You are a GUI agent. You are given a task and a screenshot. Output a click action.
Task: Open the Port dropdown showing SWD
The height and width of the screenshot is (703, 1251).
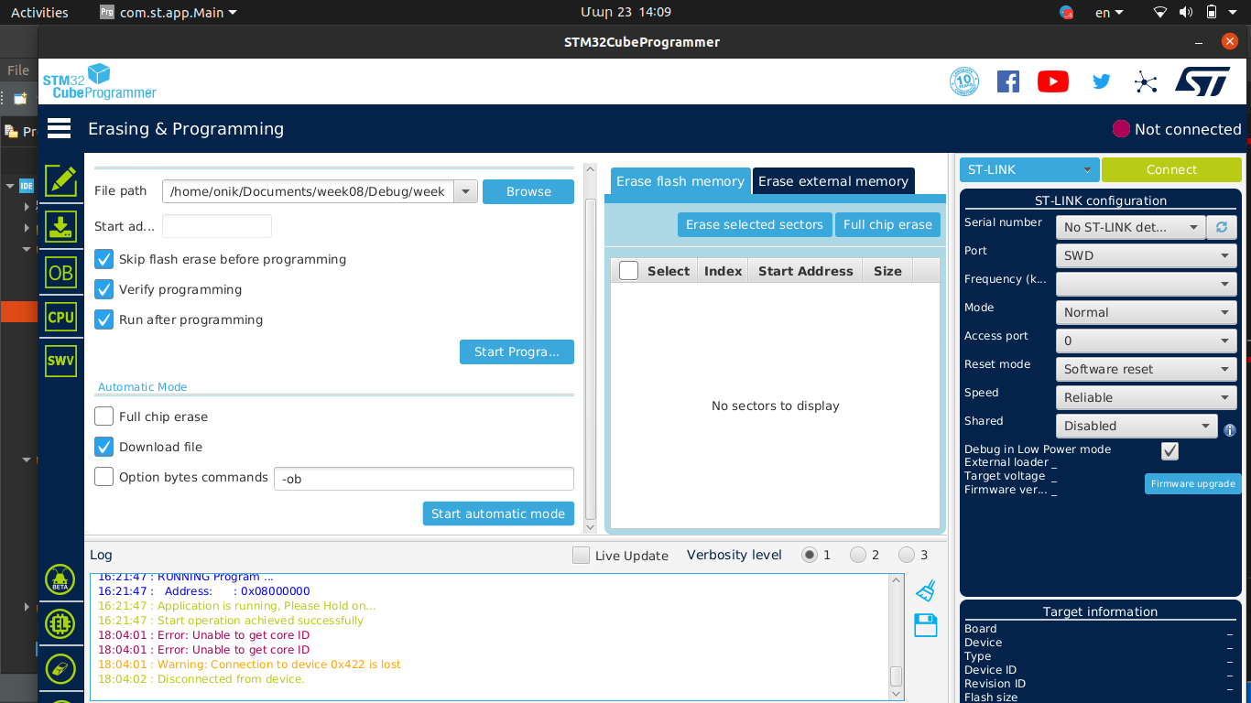click(x=1147, y=255)
